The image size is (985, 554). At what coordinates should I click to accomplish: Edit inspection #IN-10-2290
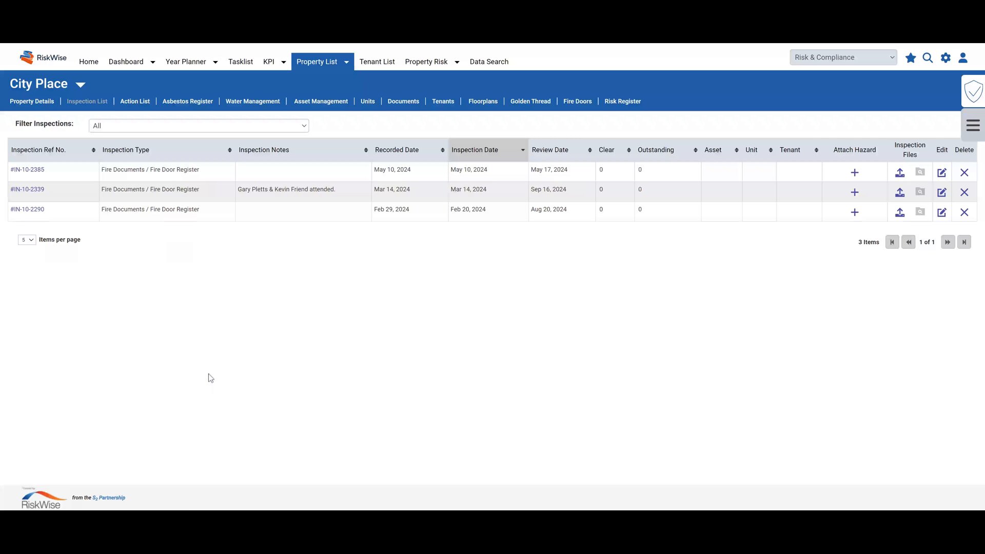click(942, 212)
